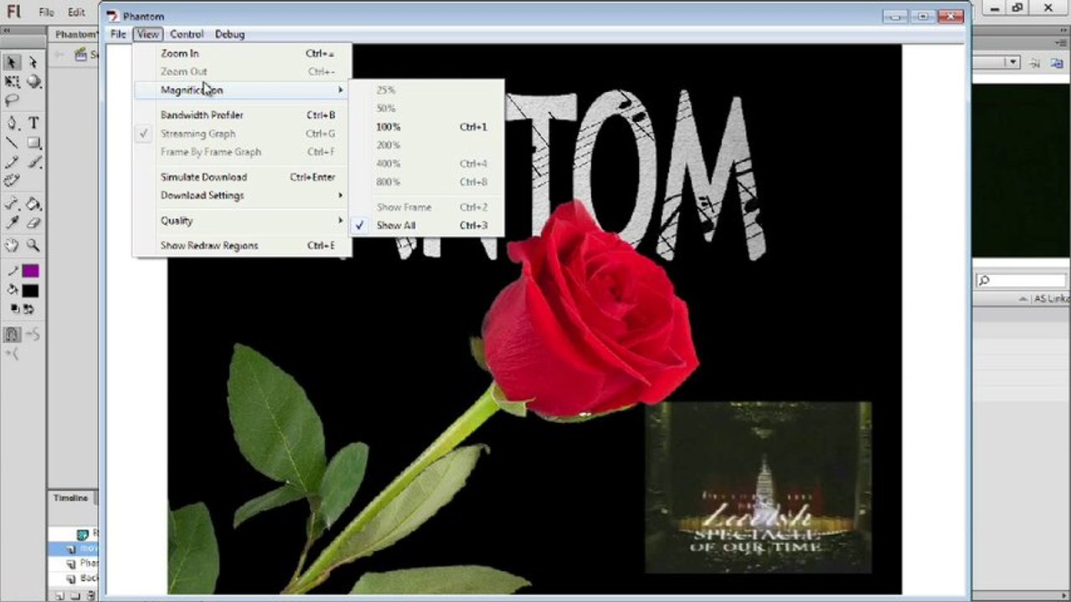1071x602 pixels.
Task: Click the Black and White colors icon
Action: [x=15, y=309]
